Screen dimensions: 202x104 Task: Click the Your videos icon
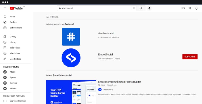click(x=5, y=48)
